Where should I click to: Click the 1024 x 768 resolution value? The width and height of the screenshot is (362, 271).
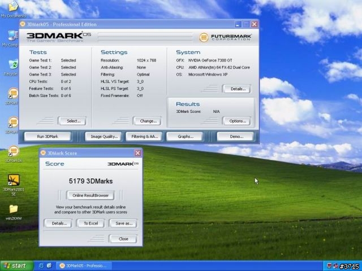[x=146, y=60]
